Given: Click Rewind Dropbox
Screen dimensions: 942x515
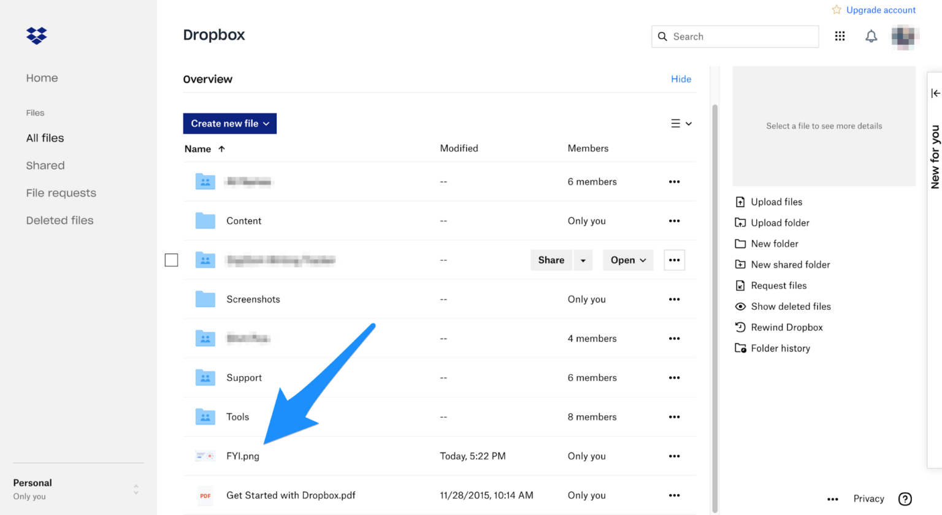Looking at the screenshot, I should pos(779,327).
